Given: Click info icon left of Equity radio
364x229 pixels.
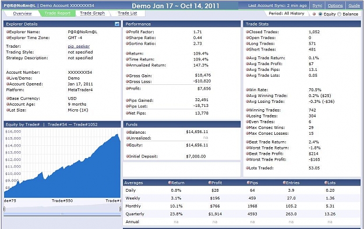Looking at the screenshot, I should [314, 14].
